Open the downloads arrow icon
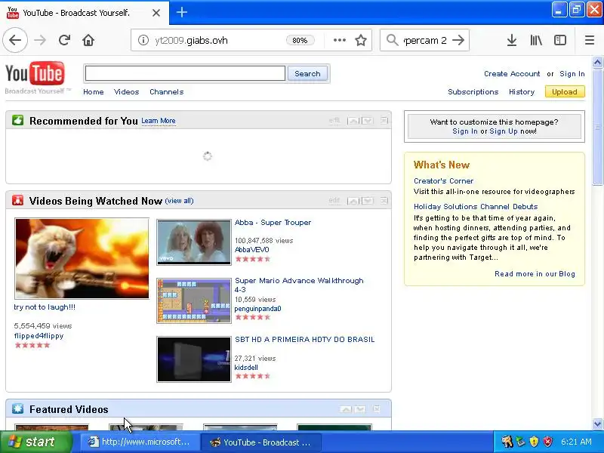 [512, 40]
